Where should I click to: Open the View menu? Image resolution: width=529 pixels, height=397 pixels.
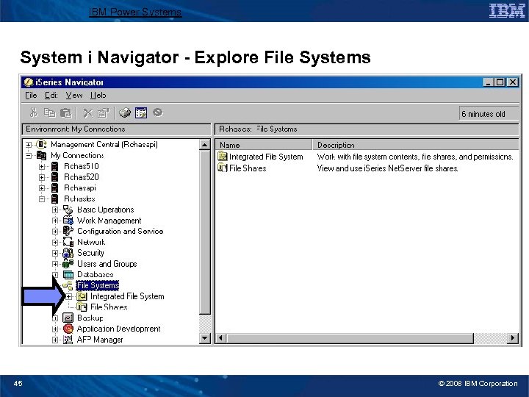[x=74, y=96]
